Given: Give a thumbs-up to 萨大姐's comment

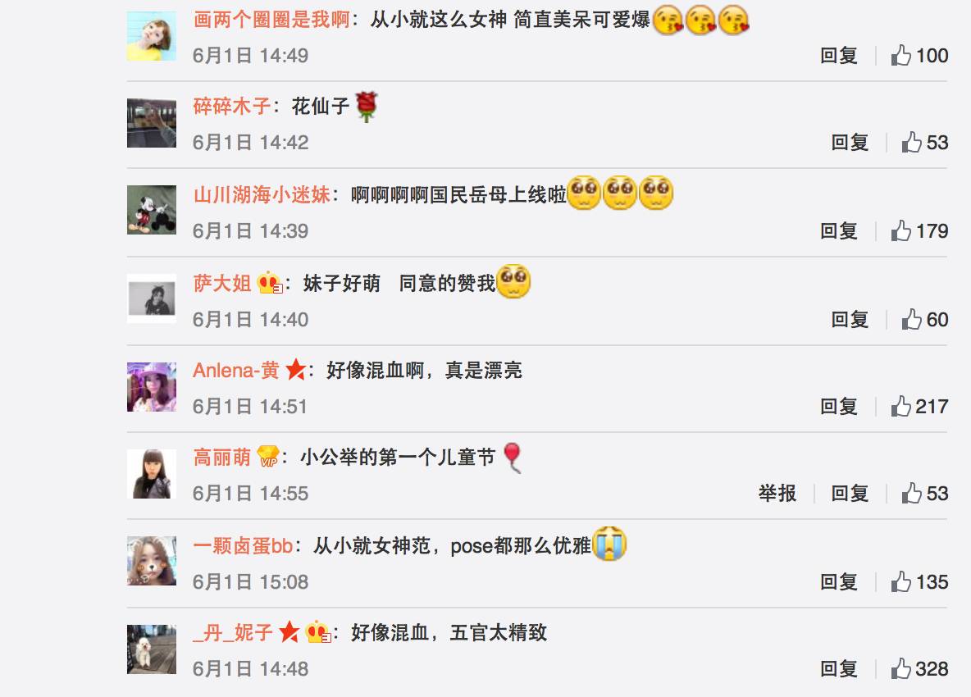Looking at the screenshot, I should coord(924,320).
